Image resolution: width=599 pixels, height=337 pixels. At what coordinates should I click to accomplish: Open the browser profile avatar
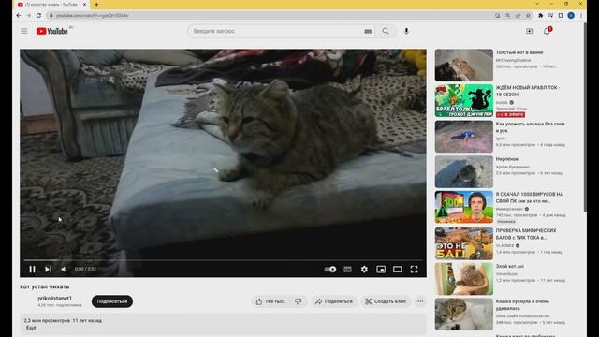[x=571, y=15]
